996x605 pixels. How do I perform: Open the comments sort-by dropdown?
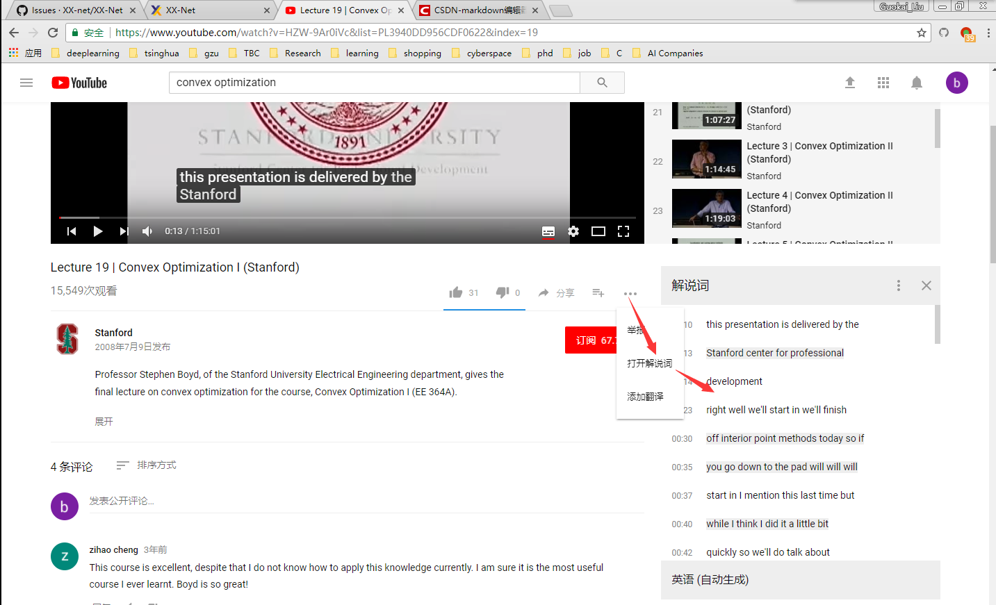click(147, 465)
